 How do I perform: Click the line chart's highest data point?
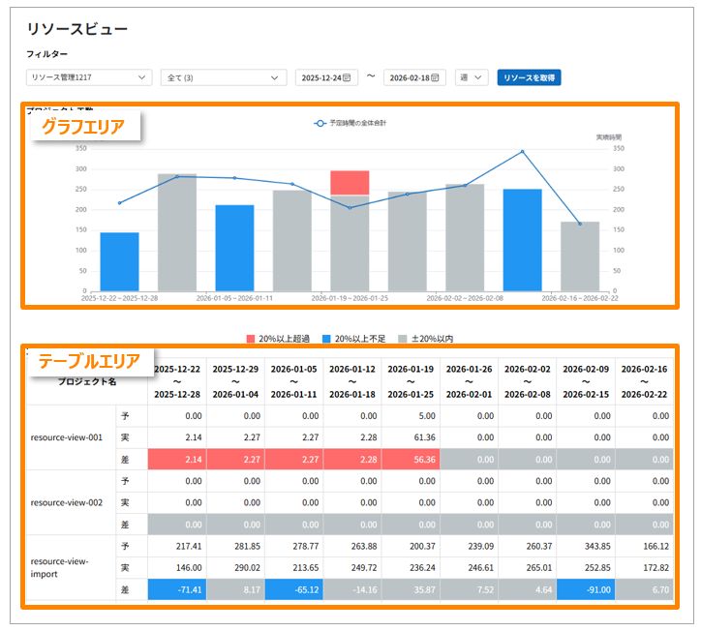pos(522,152)
